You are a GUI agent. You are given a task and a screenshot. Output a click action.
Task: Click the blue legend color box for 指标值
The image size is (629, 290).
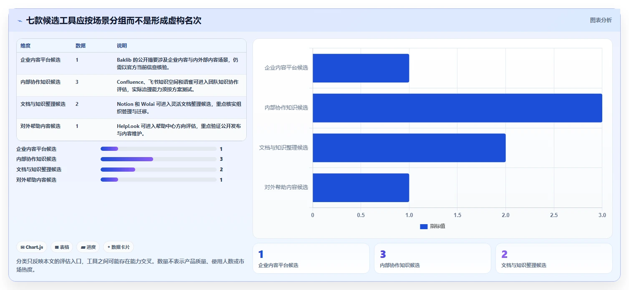click(424, 226)
